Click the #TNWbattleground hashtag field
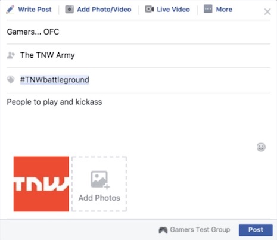The image size is (277, 240). (138, 80)
